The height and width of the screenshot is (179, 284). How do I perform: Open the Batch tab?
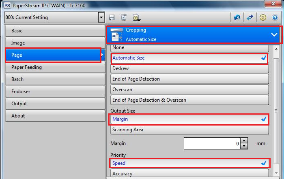tap(55, 79)
